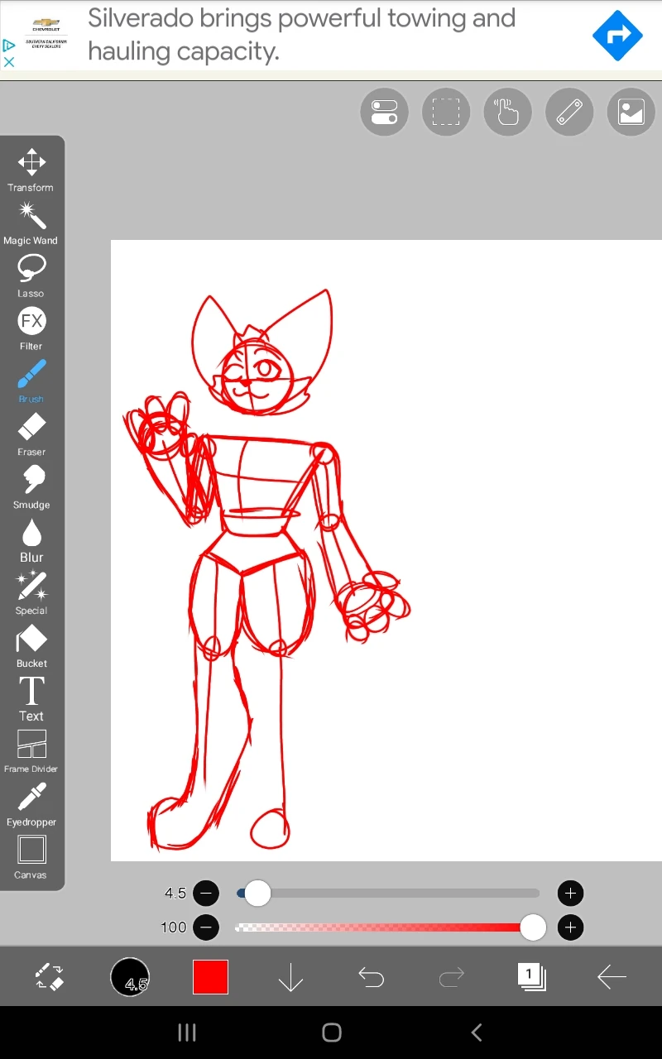
Task: Increase opacity with the plus stepper
Action: (x=570, y=927)
